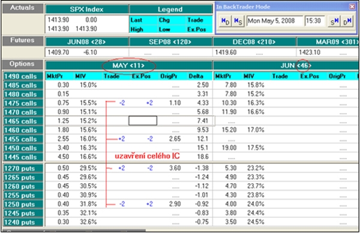Viewport: 360px width, 233px height.
Task: Click the MAY MktPr column header
Action: coord(55,76)
